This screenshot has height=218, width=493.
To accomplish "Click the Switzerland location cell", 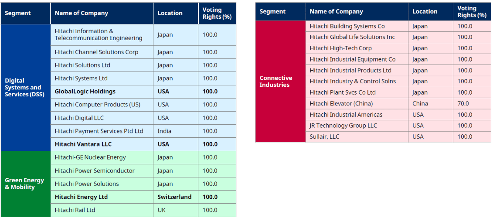I will 174,197.
